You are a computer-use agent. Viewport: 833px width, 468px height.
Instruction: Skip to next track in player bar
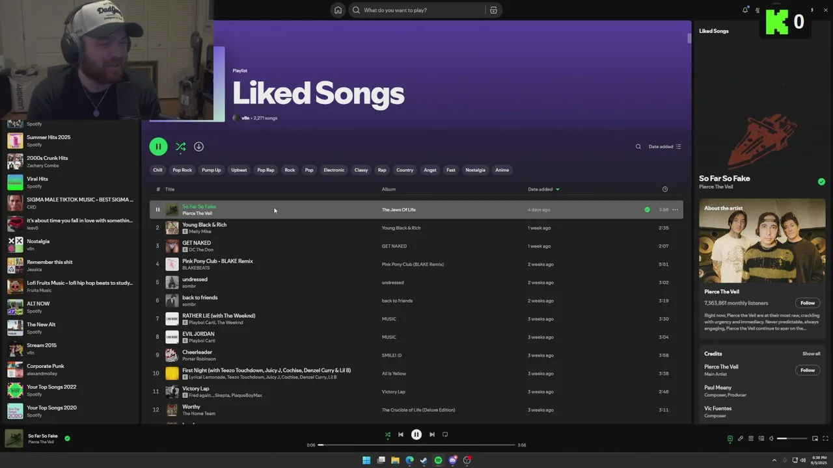pos(431,434)
